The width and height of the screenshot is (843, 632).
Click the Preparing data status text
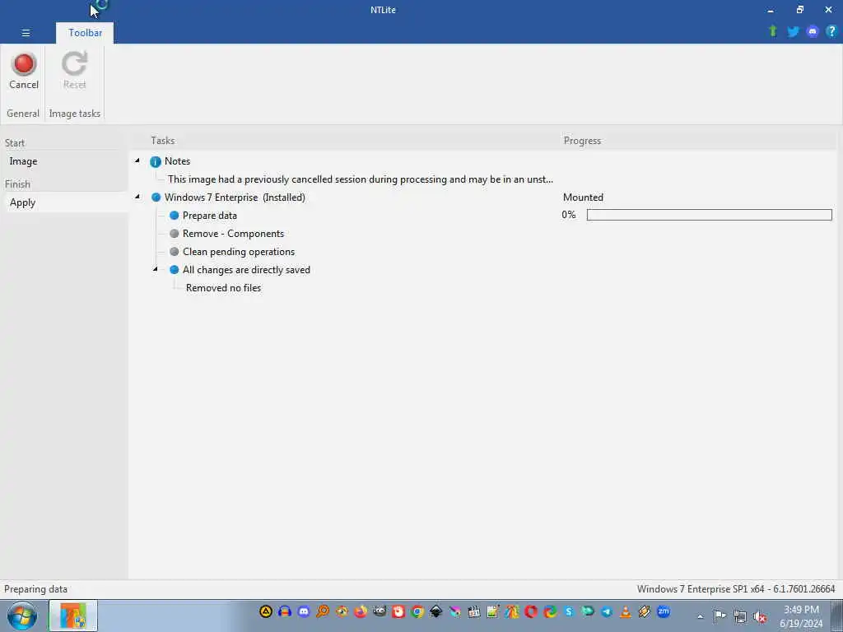point(35,589)
